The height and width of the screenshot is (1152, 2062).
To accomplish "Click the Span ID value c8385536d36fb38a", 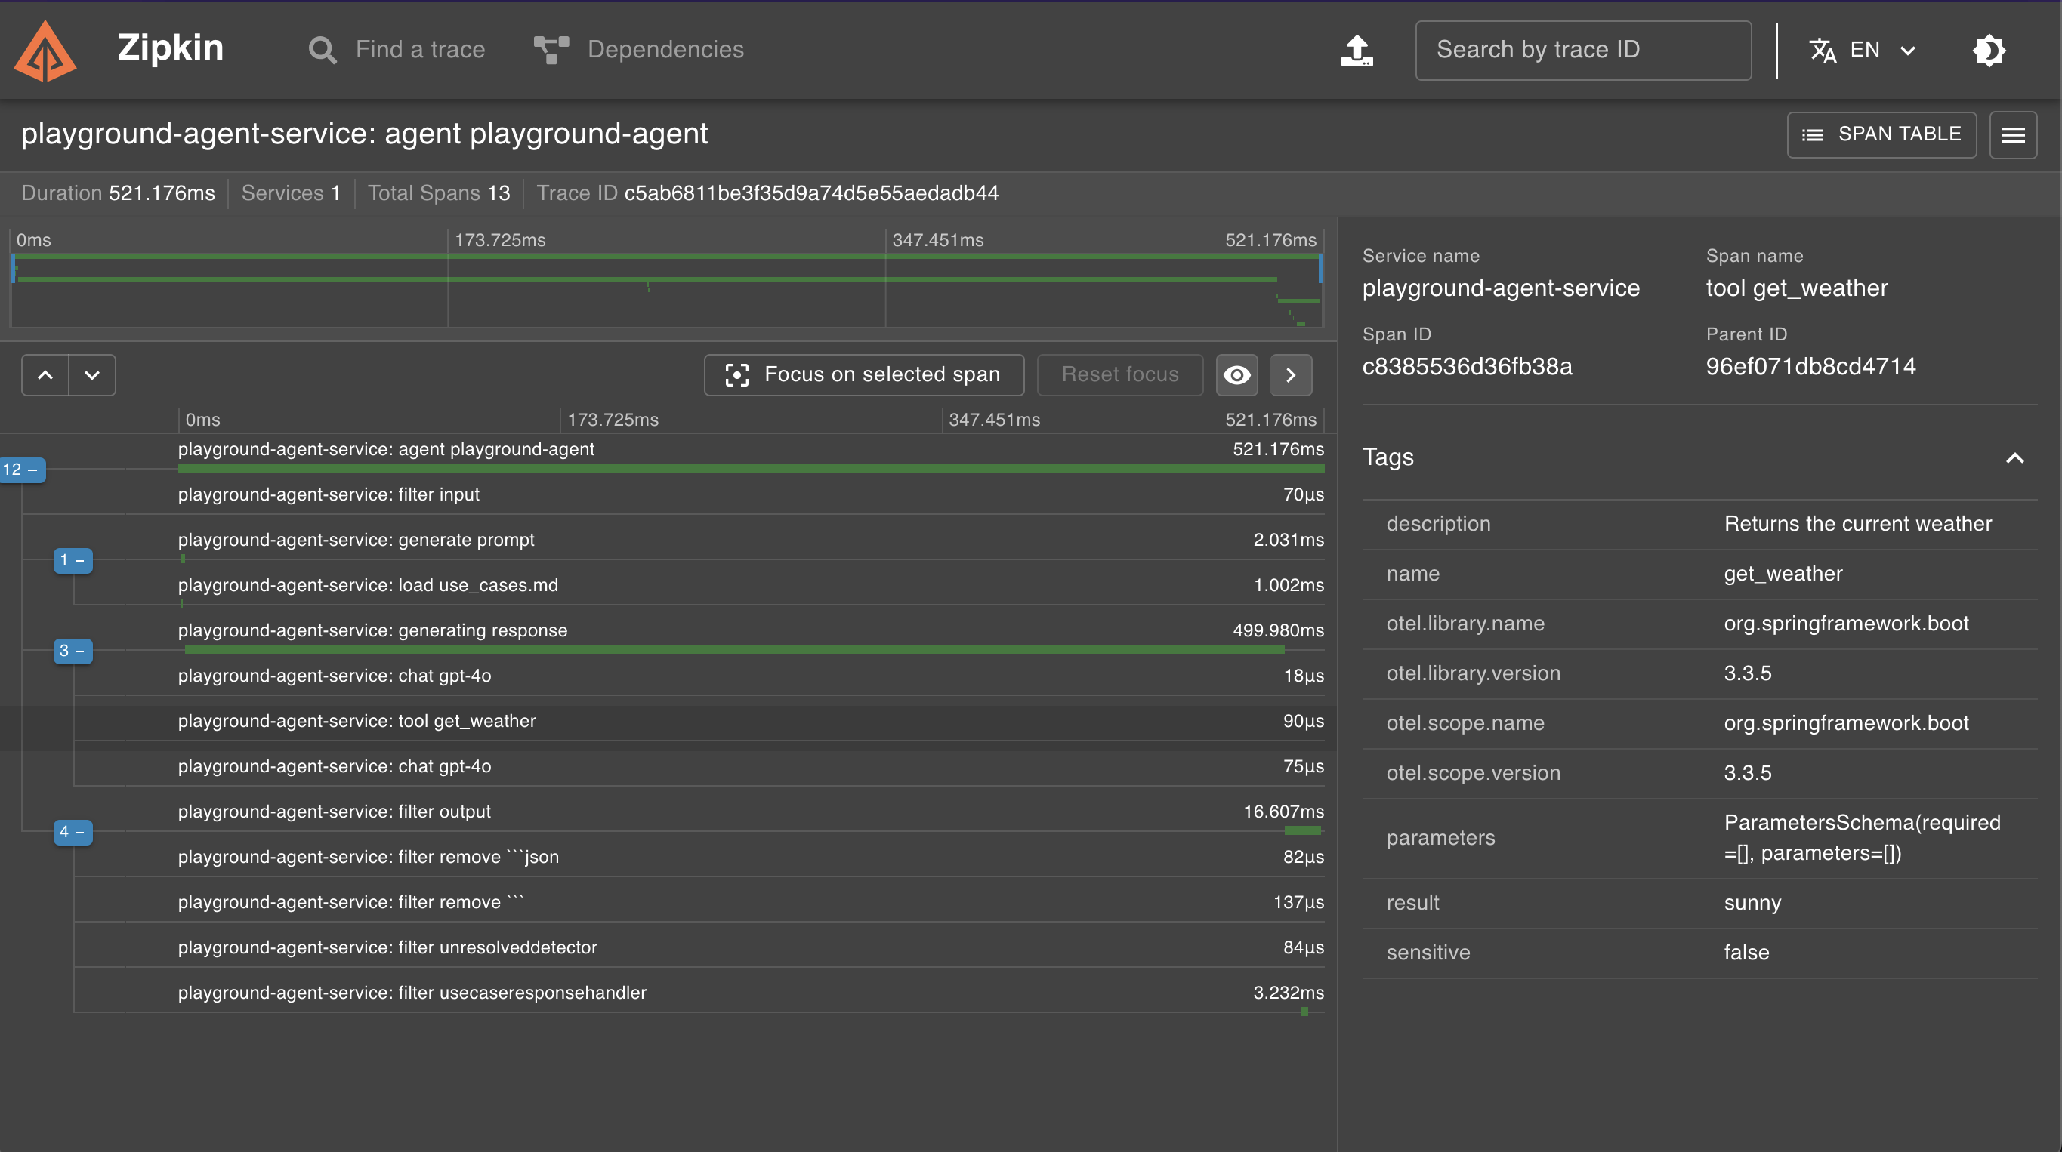I will tap(1468, 367).
